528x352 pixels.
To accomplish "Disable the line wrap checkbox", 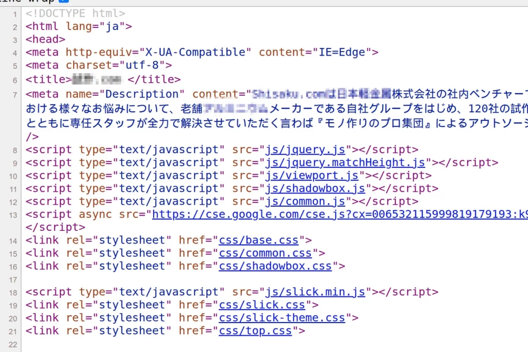I will (64, 2).
